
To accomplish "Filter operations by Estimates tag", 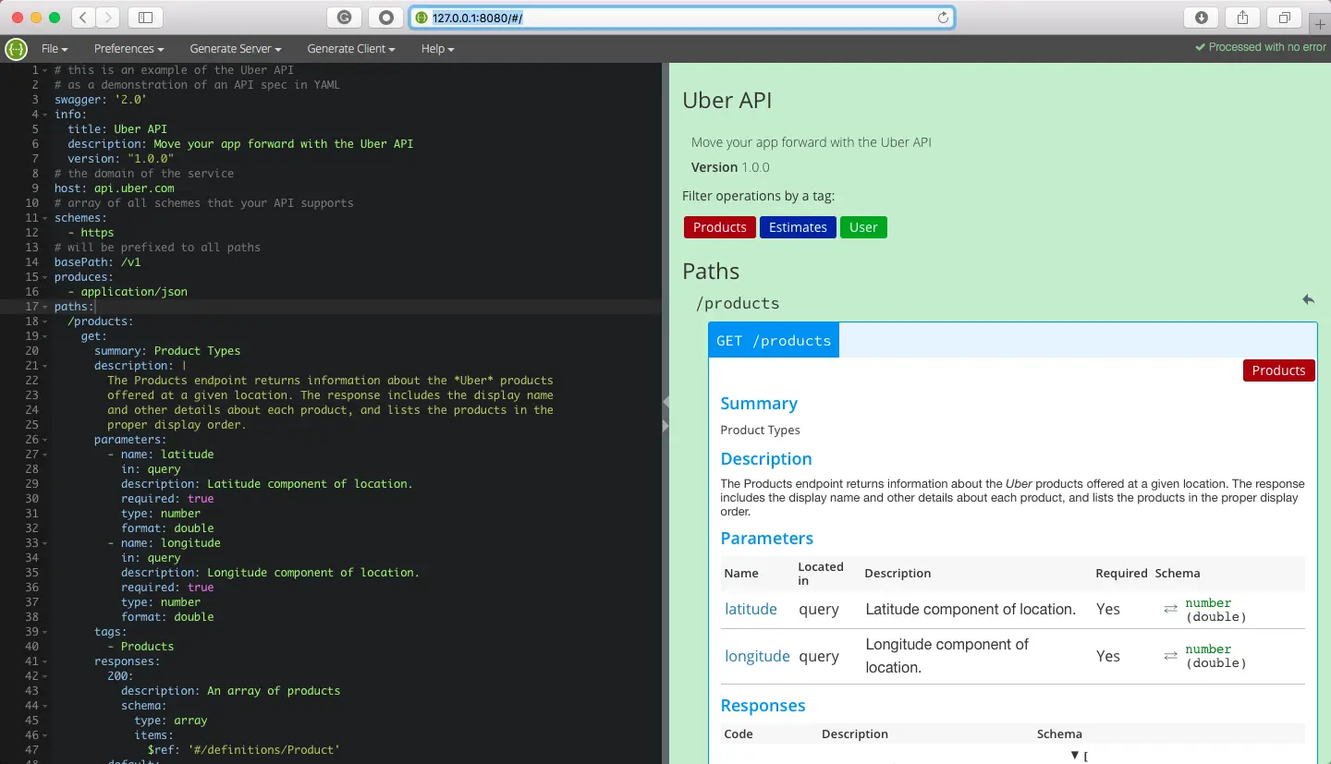I will pyautogui.click(x=798, y=227).
